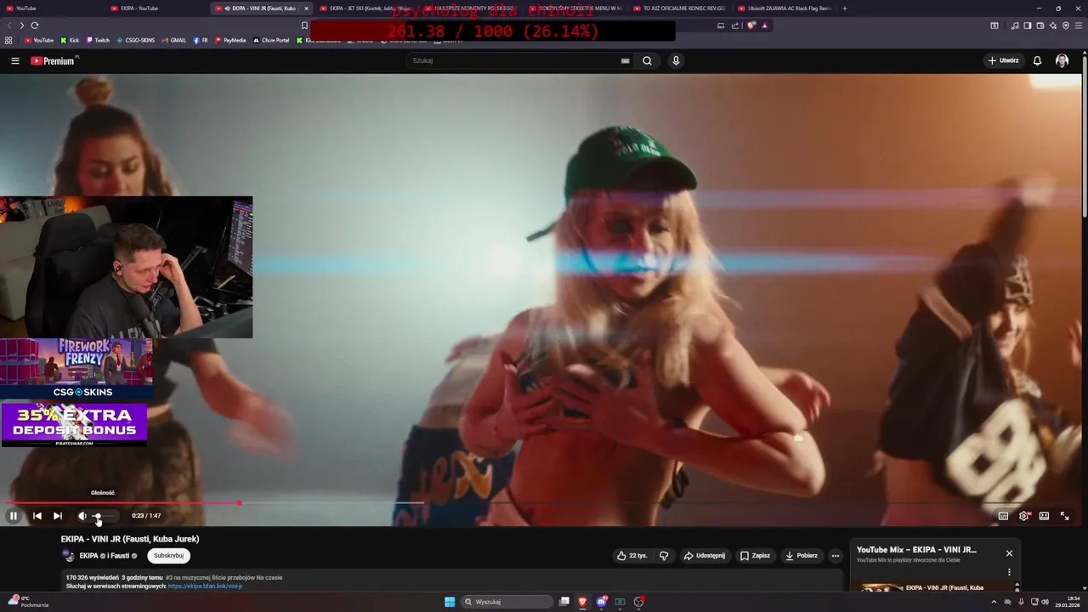This screenshot has width=1088, height=612.
Task: Seek on the red video progress bar
Action: coord(544,503)
